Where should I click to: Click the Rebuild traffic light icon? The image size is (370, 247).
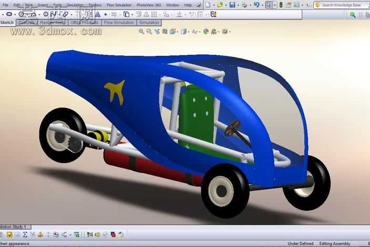click(x=281, y=5)
